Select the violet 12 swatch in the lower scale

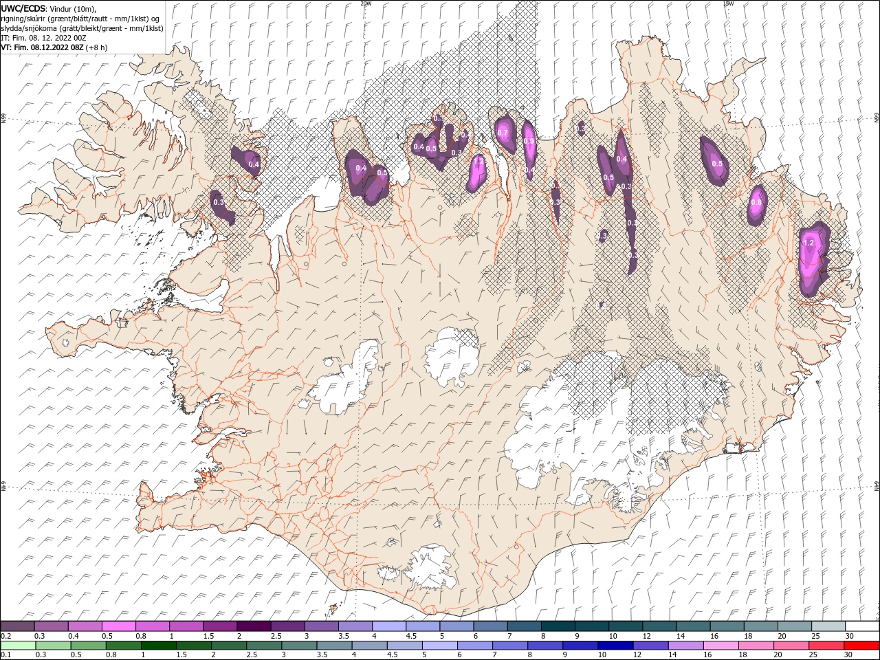point(650,646)
